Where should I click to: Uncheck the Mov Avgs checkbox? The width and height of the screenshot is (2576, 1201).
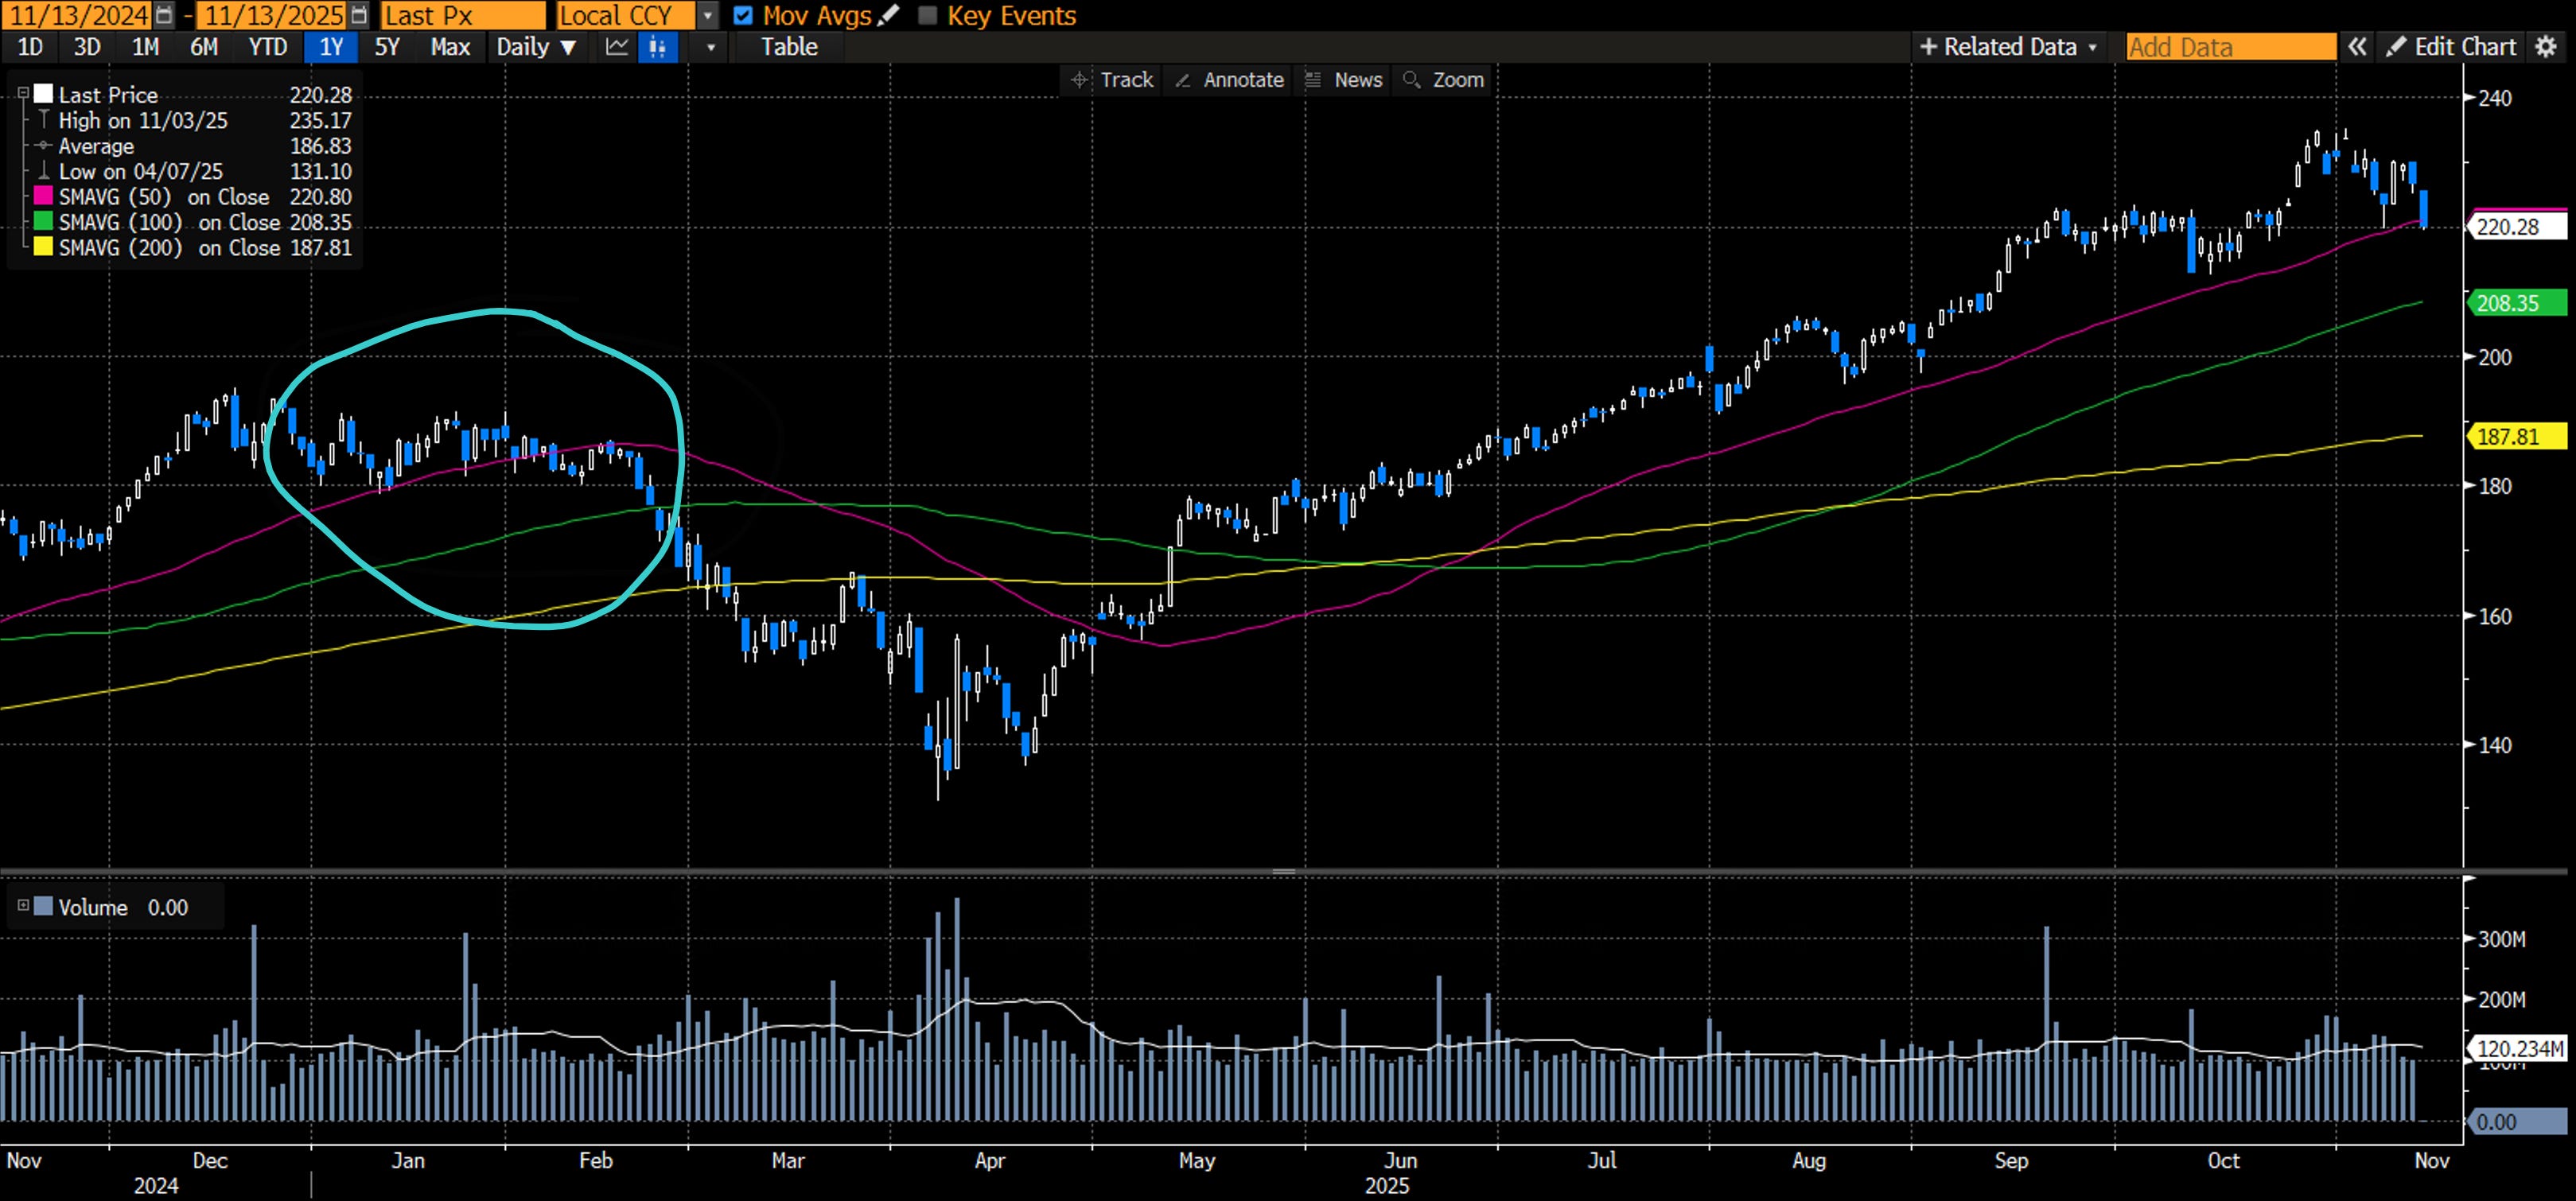pyautogui.click(x=743, y=15)
